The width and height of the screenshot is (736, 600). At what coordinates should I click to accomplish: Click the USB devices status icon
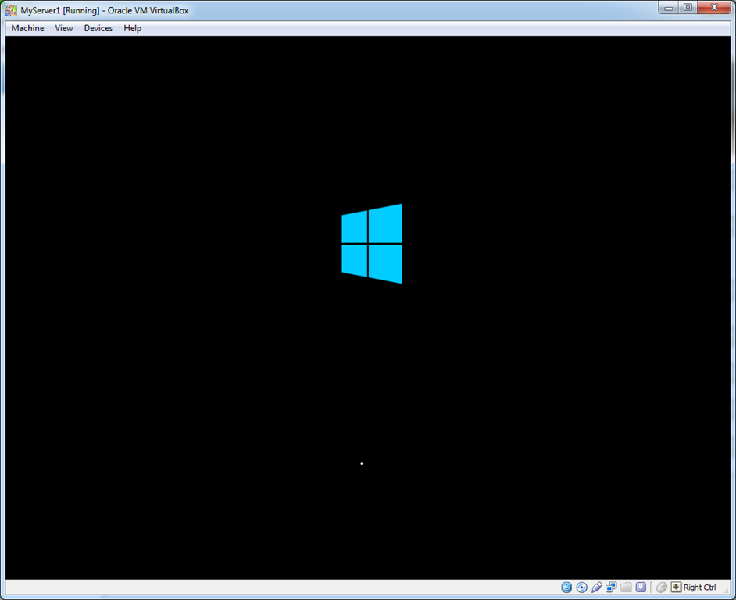pos(596,587)
